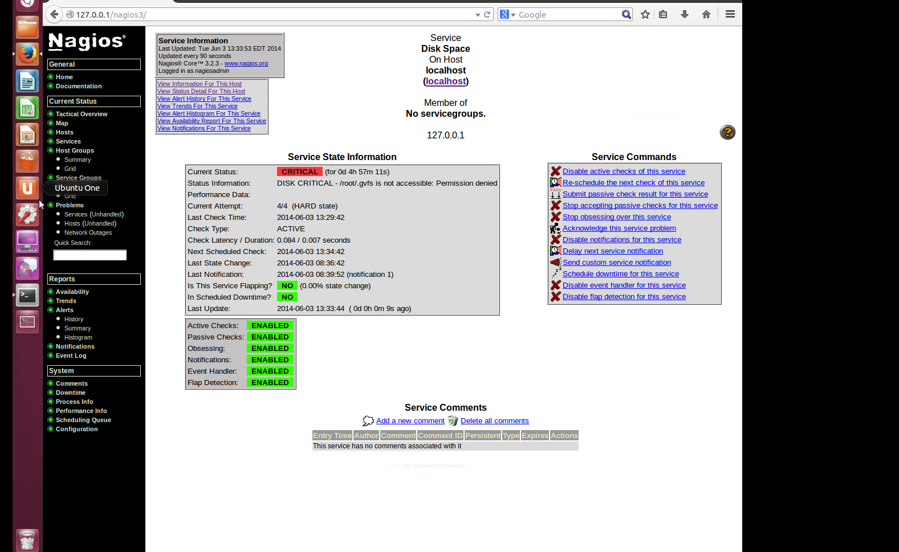
Task: Click the NO value for Scheduled Downtime
Action: (287, 297)
